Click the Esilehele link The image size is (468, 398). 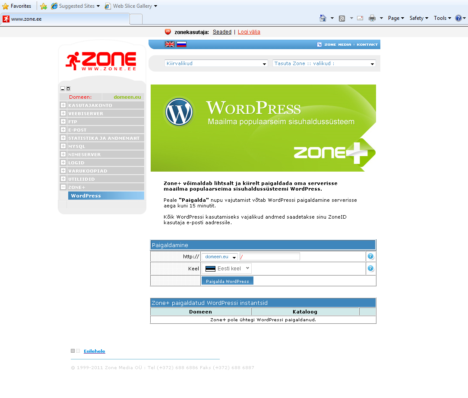94,351
